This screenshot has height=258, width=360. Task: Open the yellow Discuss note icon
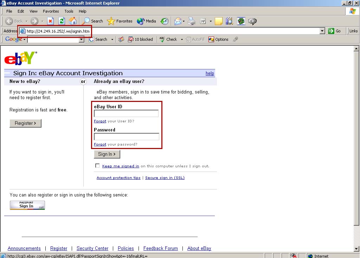pyautogui.click(x=218, y=21)
